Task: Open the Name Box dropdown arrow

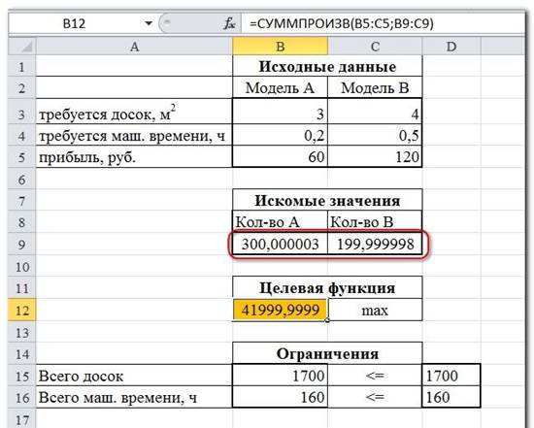Action: coord(149,23)
